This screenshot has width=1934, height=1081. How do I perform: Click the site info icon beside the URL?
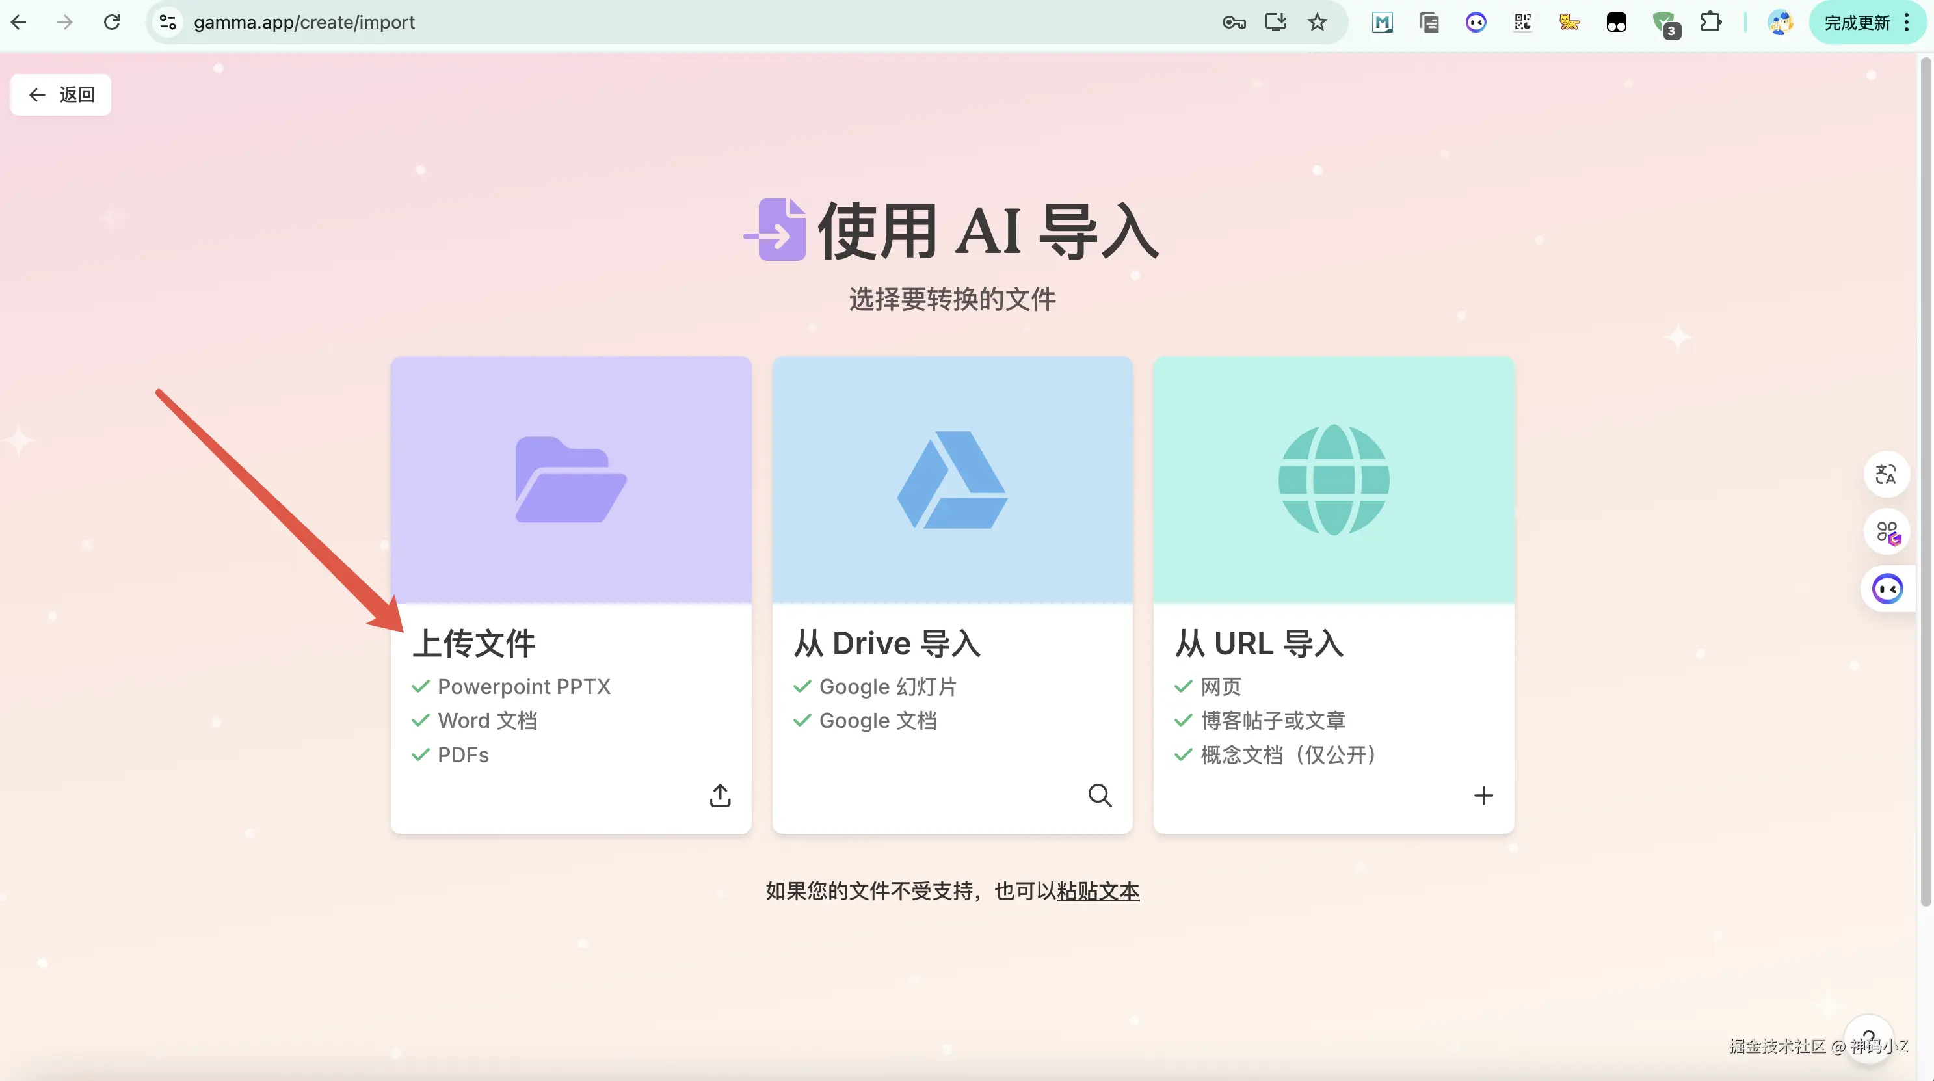(168, 23)
